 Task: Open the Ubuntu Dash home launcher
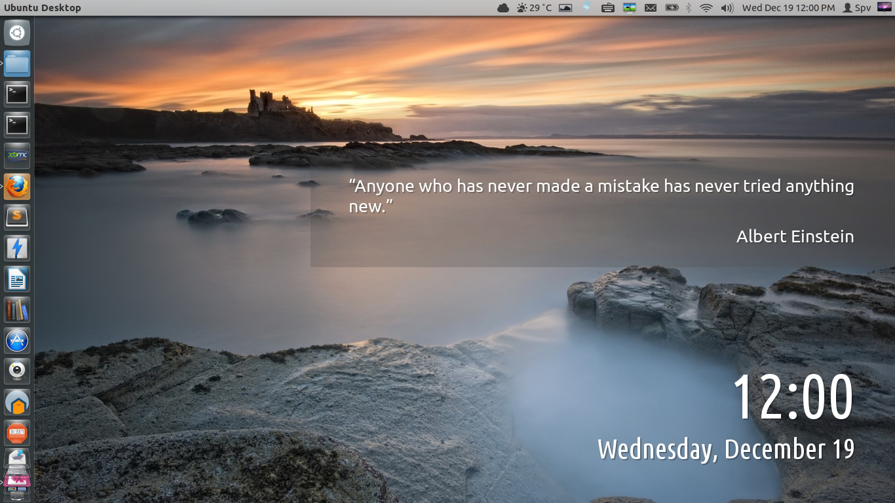pyautogui.click(x=17, y=33)
